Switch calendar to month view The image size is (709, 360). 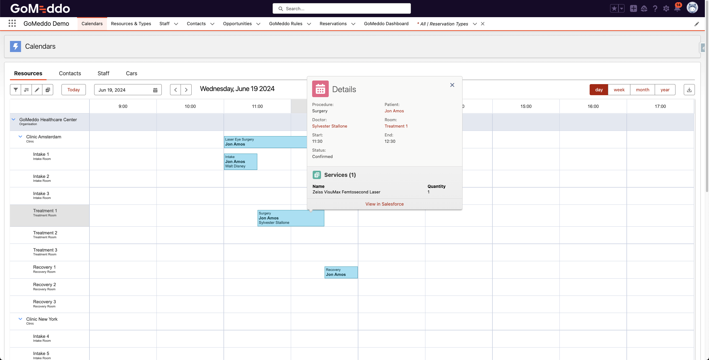pos(643,90)
